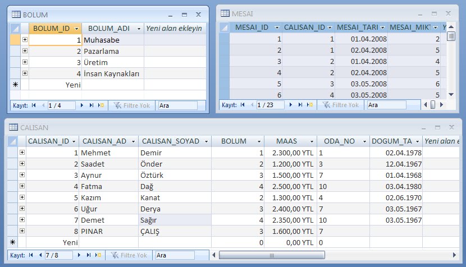The image size is (466, 267).
Task: Click MESAI vertical scroll up arrow
Action: tap(451, 27)
